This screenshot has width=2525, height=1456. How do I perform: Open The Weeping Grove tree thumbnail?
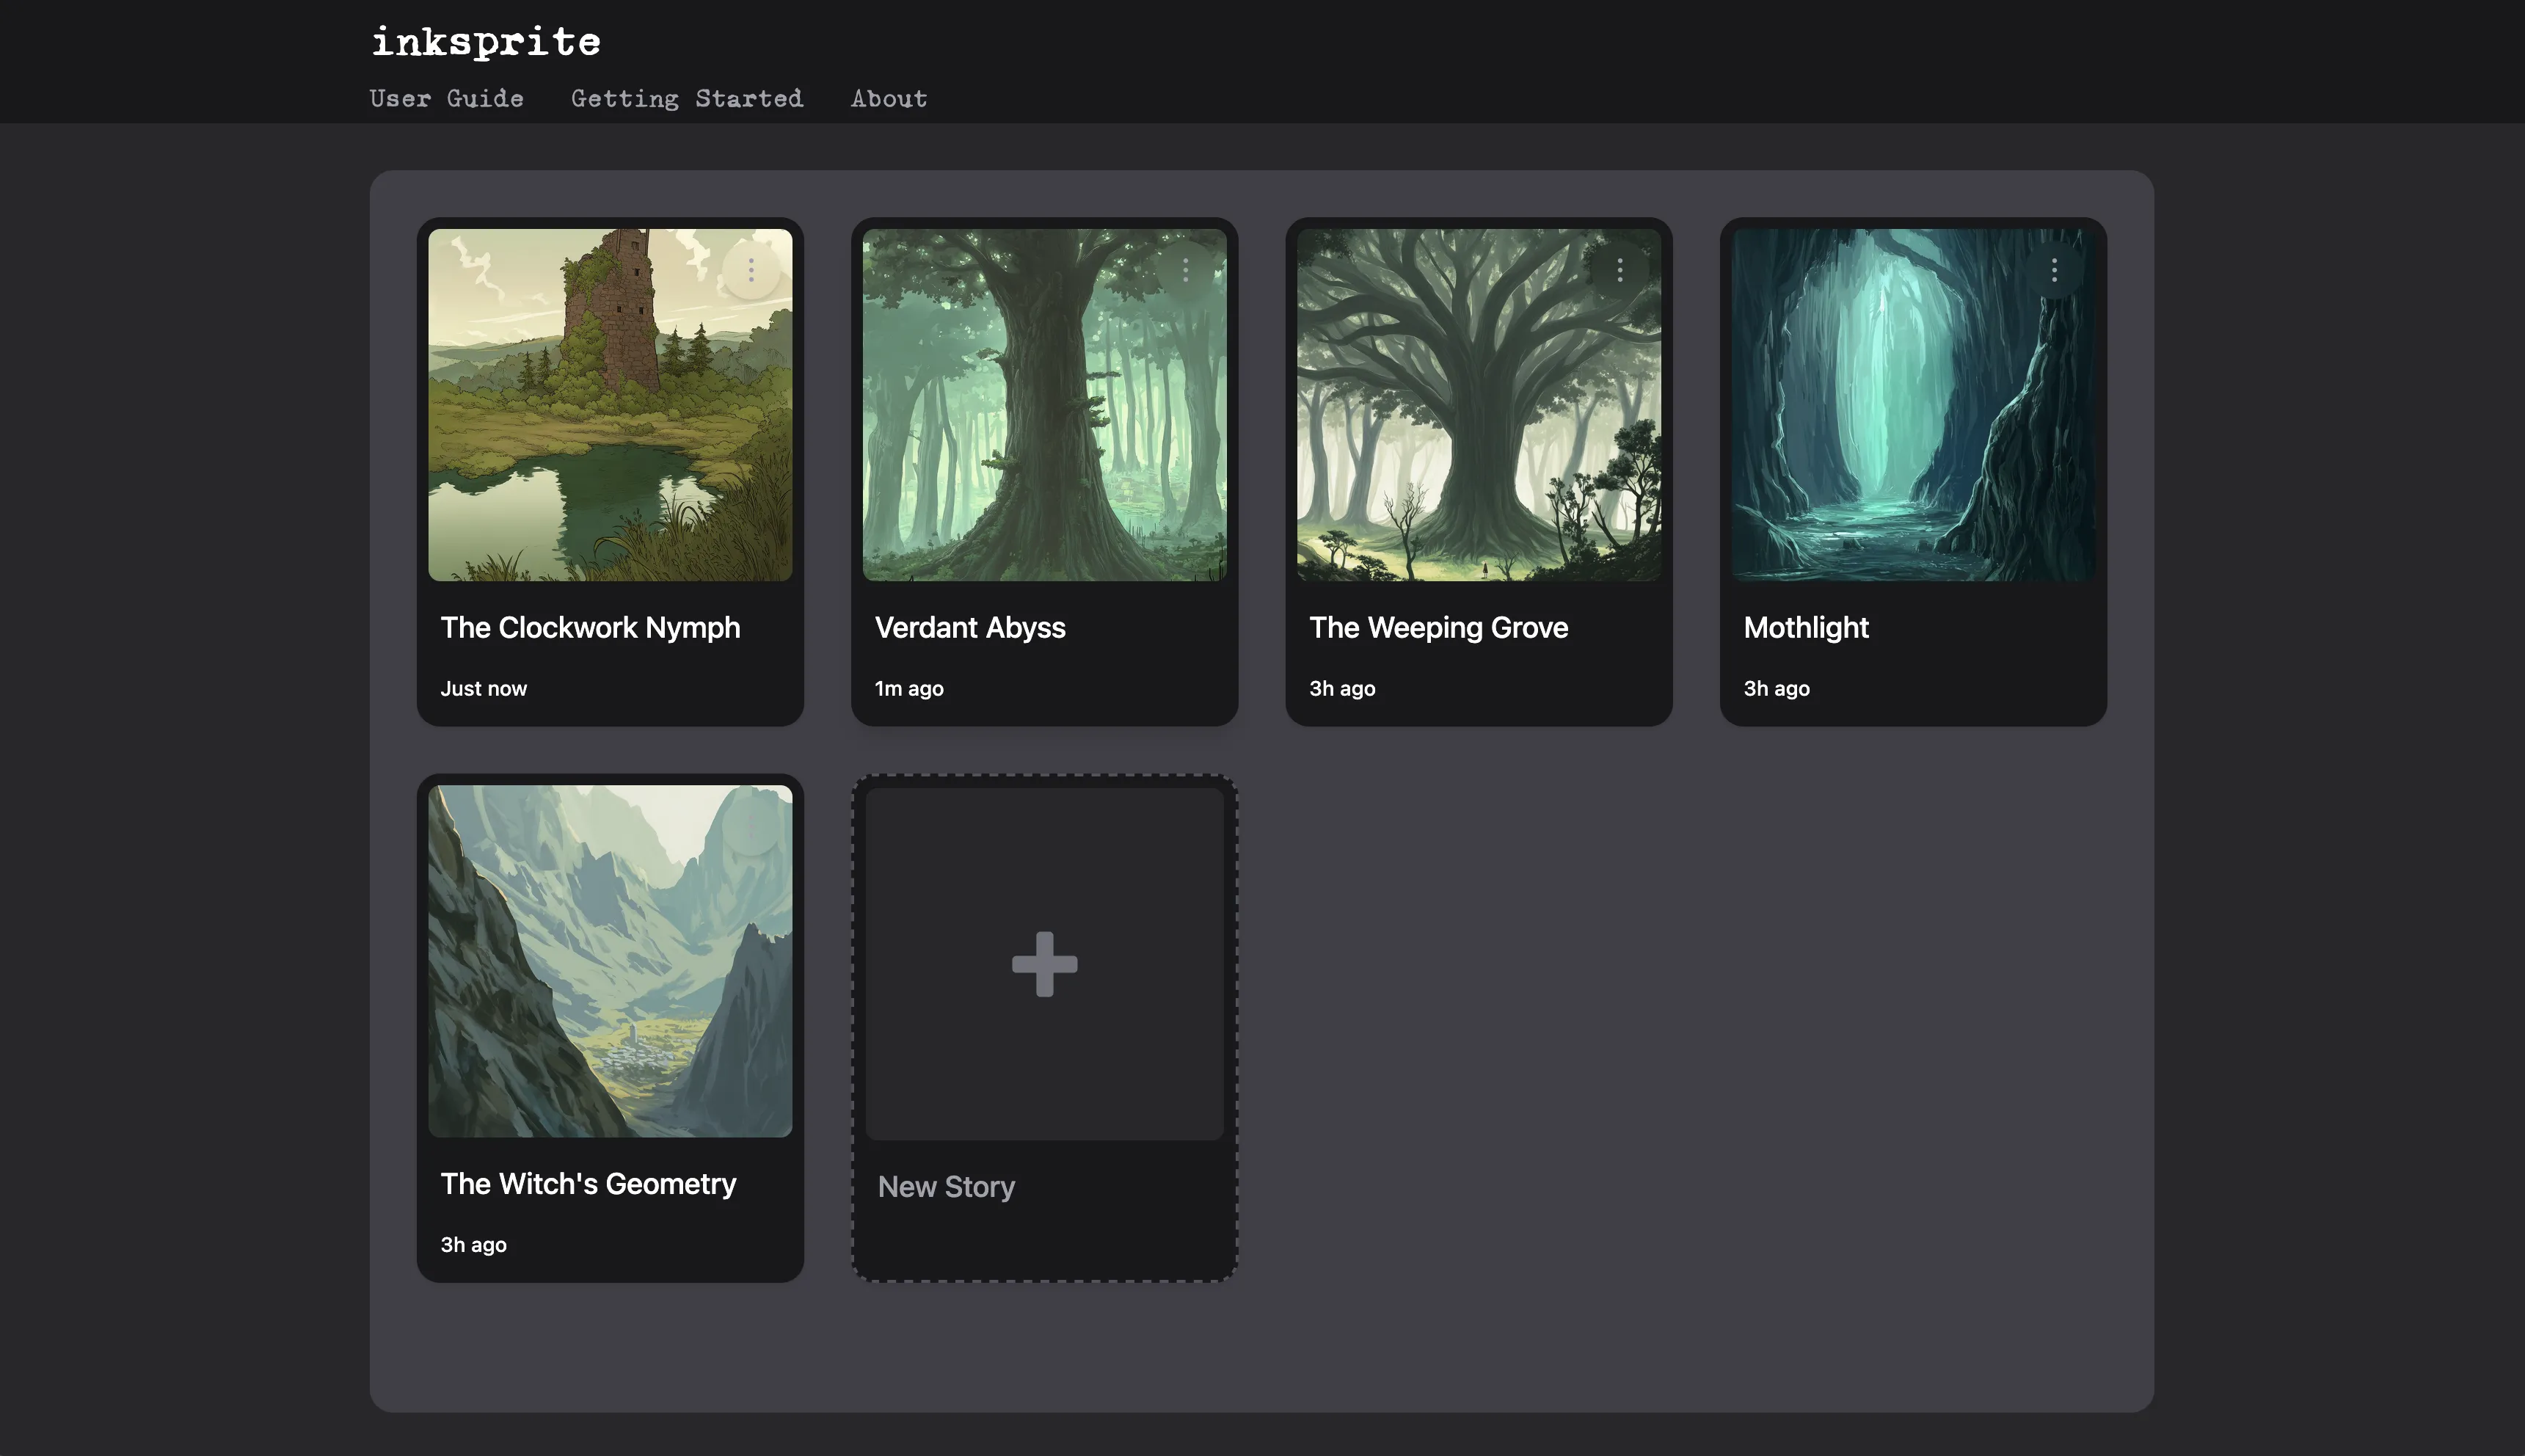[x=1479, y=420]
